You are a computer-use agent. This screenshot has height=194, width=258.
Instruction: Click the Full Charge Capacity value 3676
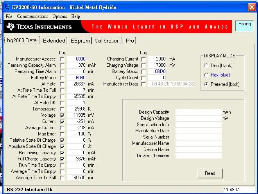click(x=77, y=159)
